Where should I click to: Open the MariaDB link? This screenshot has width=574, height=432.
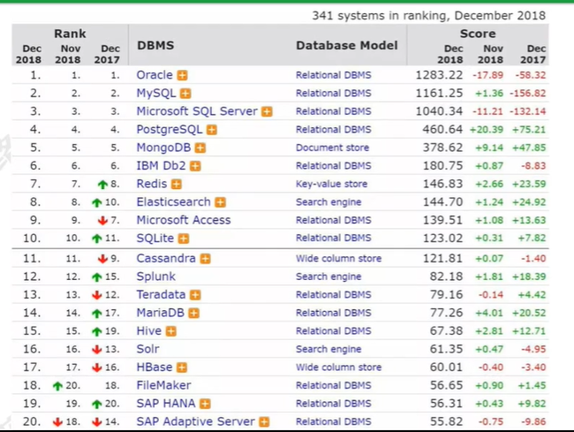click(x=161, y=313)
